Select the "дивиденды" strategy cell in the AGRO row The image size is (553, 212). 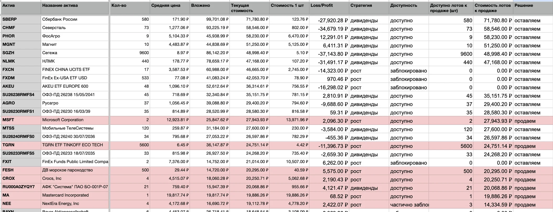click(x=369, y=104)
